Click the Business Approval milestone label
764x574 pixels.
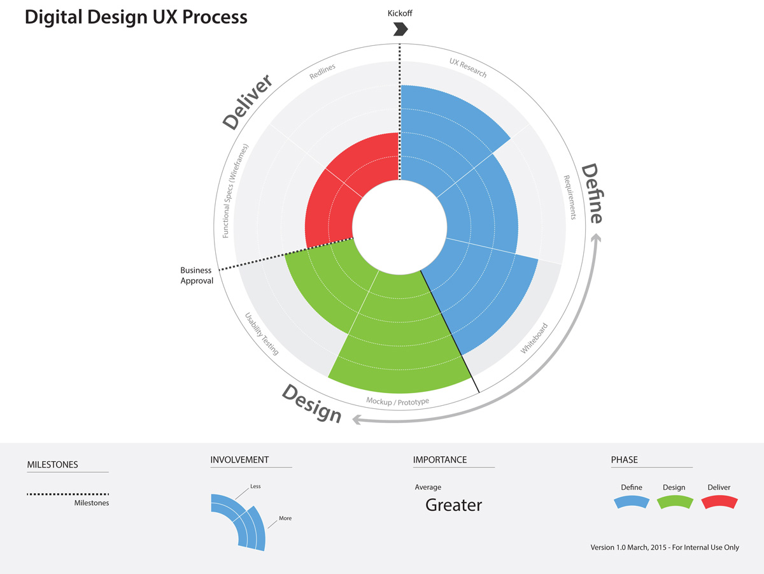click(x=196, y=275)
